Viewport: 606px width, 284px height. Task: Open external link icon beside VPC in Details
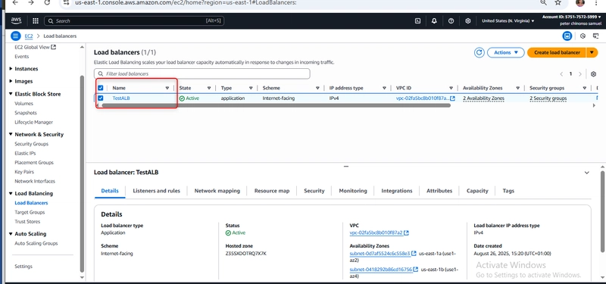406,233
